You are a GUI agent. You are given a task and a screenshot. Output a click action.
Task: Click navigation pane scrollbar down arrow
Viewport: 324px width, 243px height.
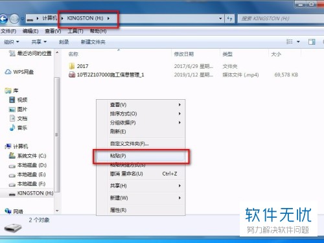[x=57, y=211]
